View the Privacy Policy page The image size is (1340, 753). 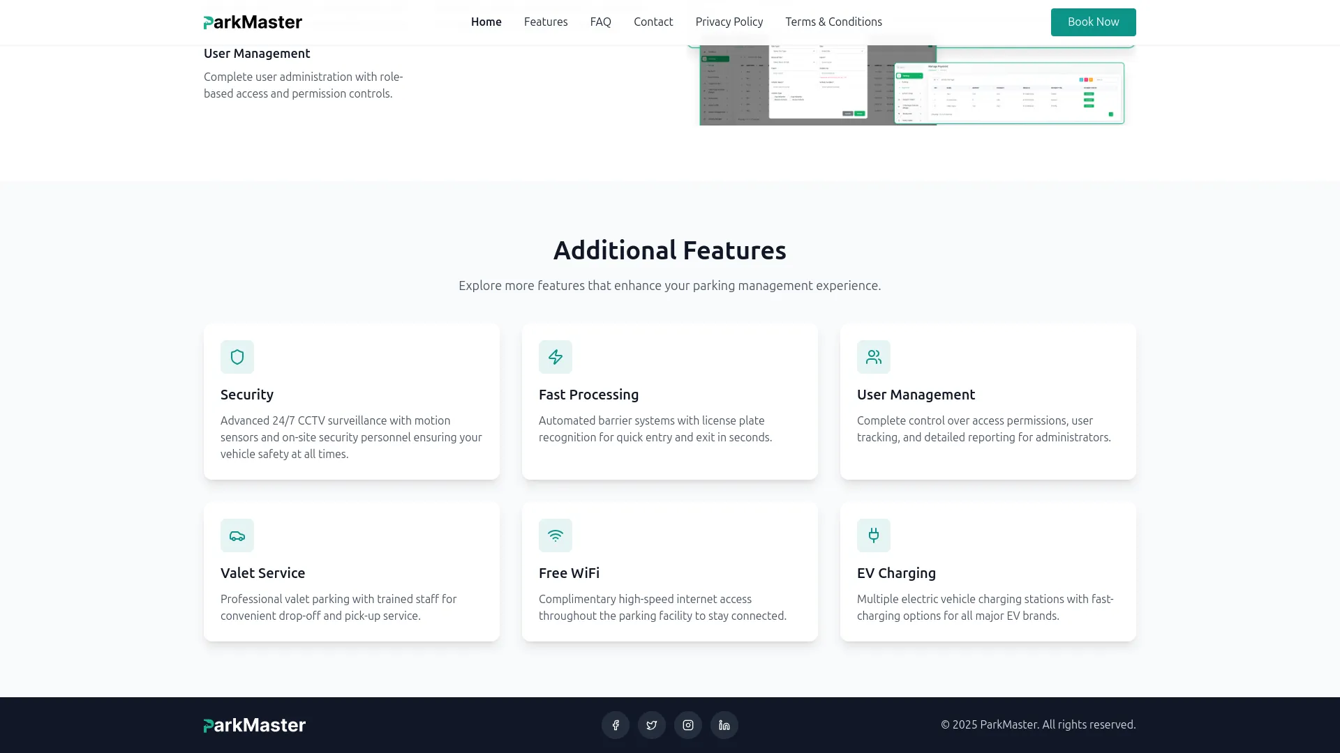coord(729,22)
